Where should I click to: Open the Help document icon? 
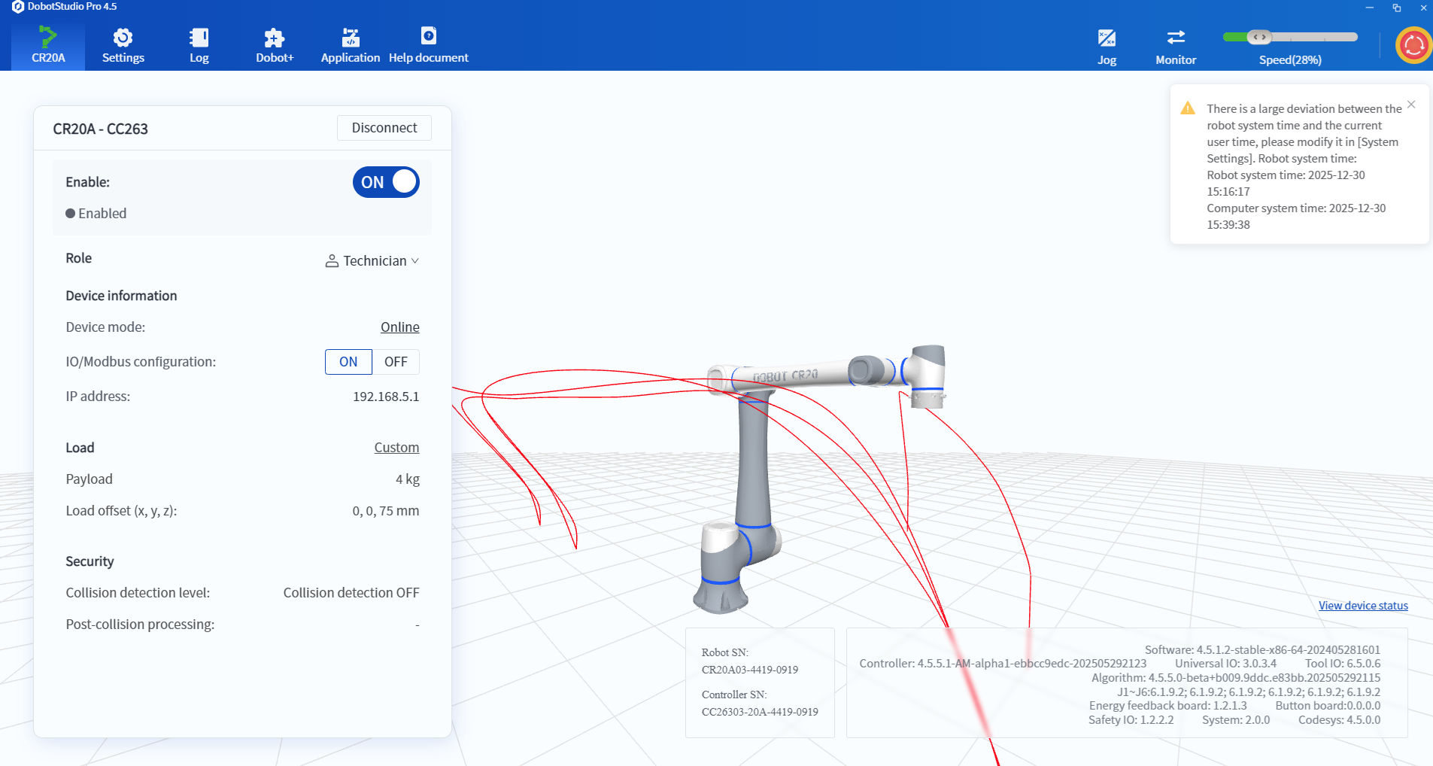coord(429,35)
